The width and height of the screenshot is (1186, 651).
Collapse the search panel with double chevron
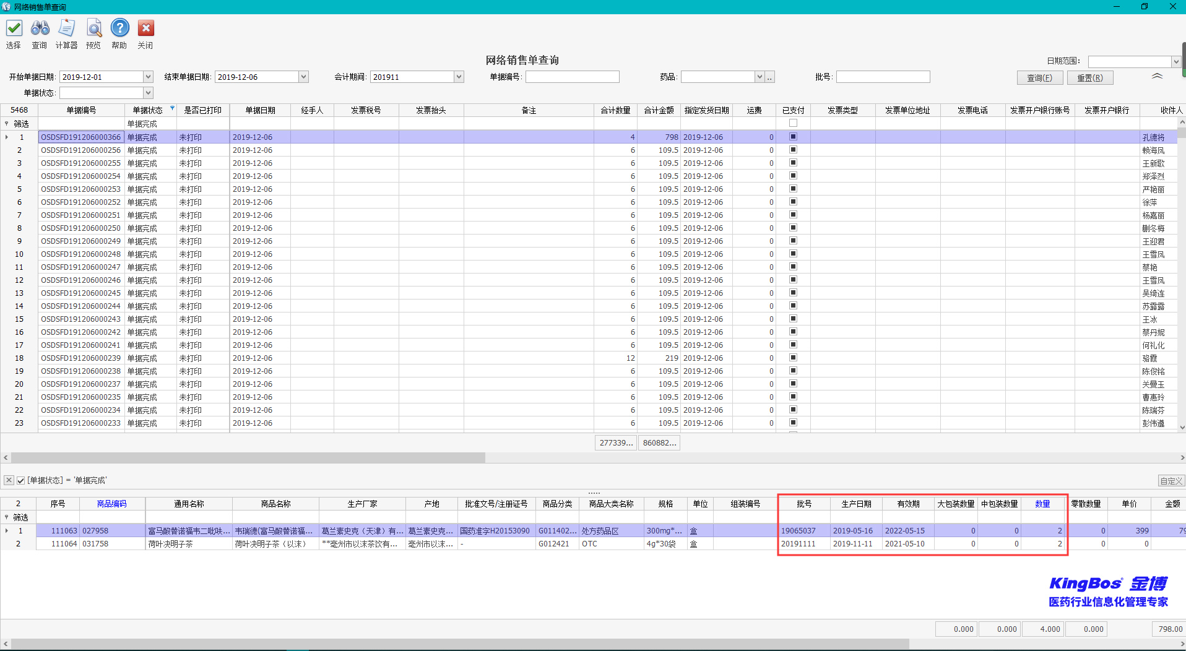(x=1156, y=76)
